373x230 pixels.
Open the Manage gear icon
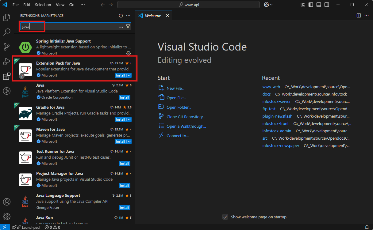(x=6, y=216)
